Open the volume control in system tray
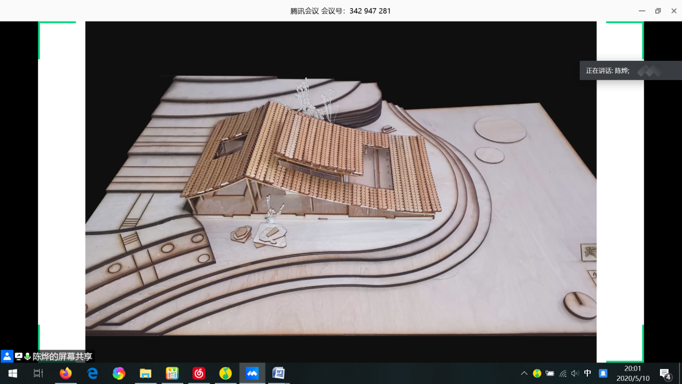 tap(575, 373)
